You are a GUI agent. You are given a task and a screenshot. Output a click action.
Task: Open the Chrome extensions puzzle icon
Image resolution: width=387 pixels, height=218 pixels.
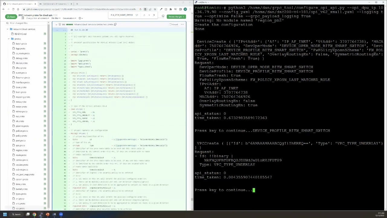[x=171, y=9]
